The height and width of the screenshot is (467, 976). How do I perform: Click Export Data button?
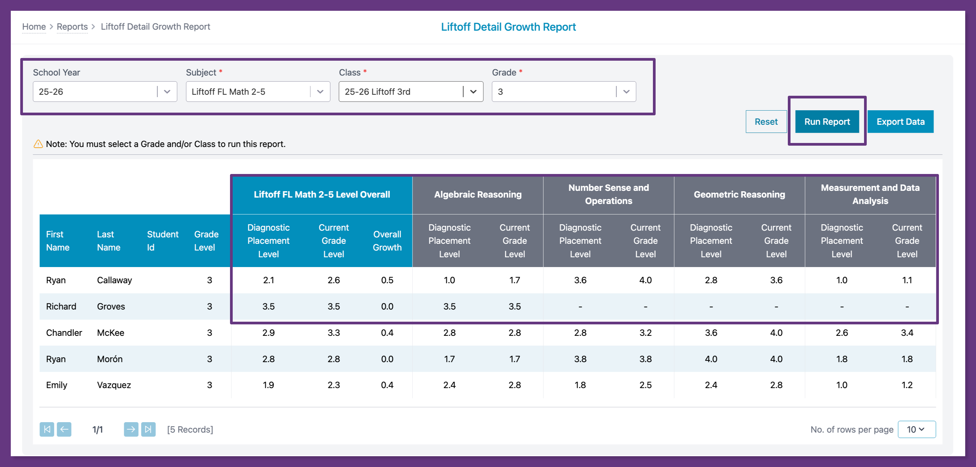(x=900, y=122)
